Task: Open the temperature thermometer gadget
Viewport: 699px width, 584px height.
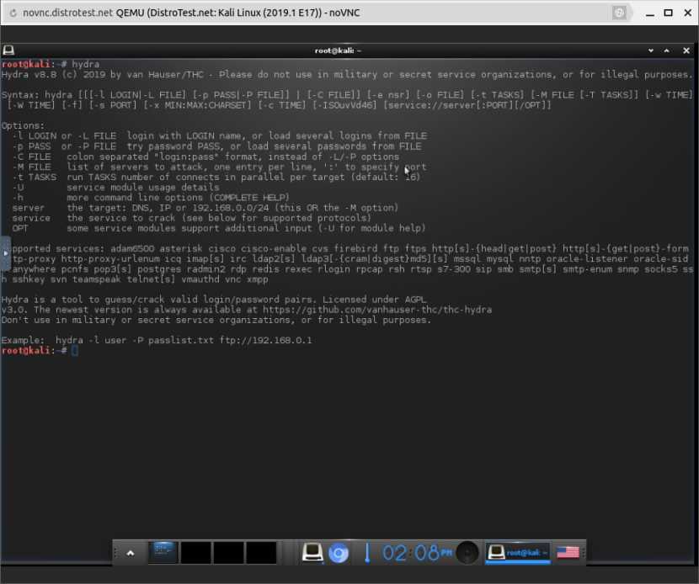Action: (x=367, y=553)
